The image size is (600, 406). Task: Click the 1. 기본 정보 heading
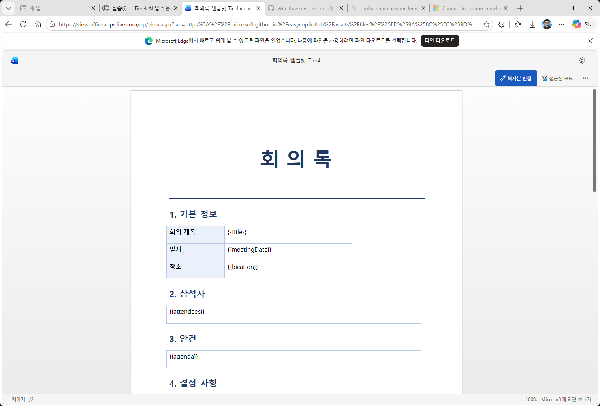coord(193,214)
